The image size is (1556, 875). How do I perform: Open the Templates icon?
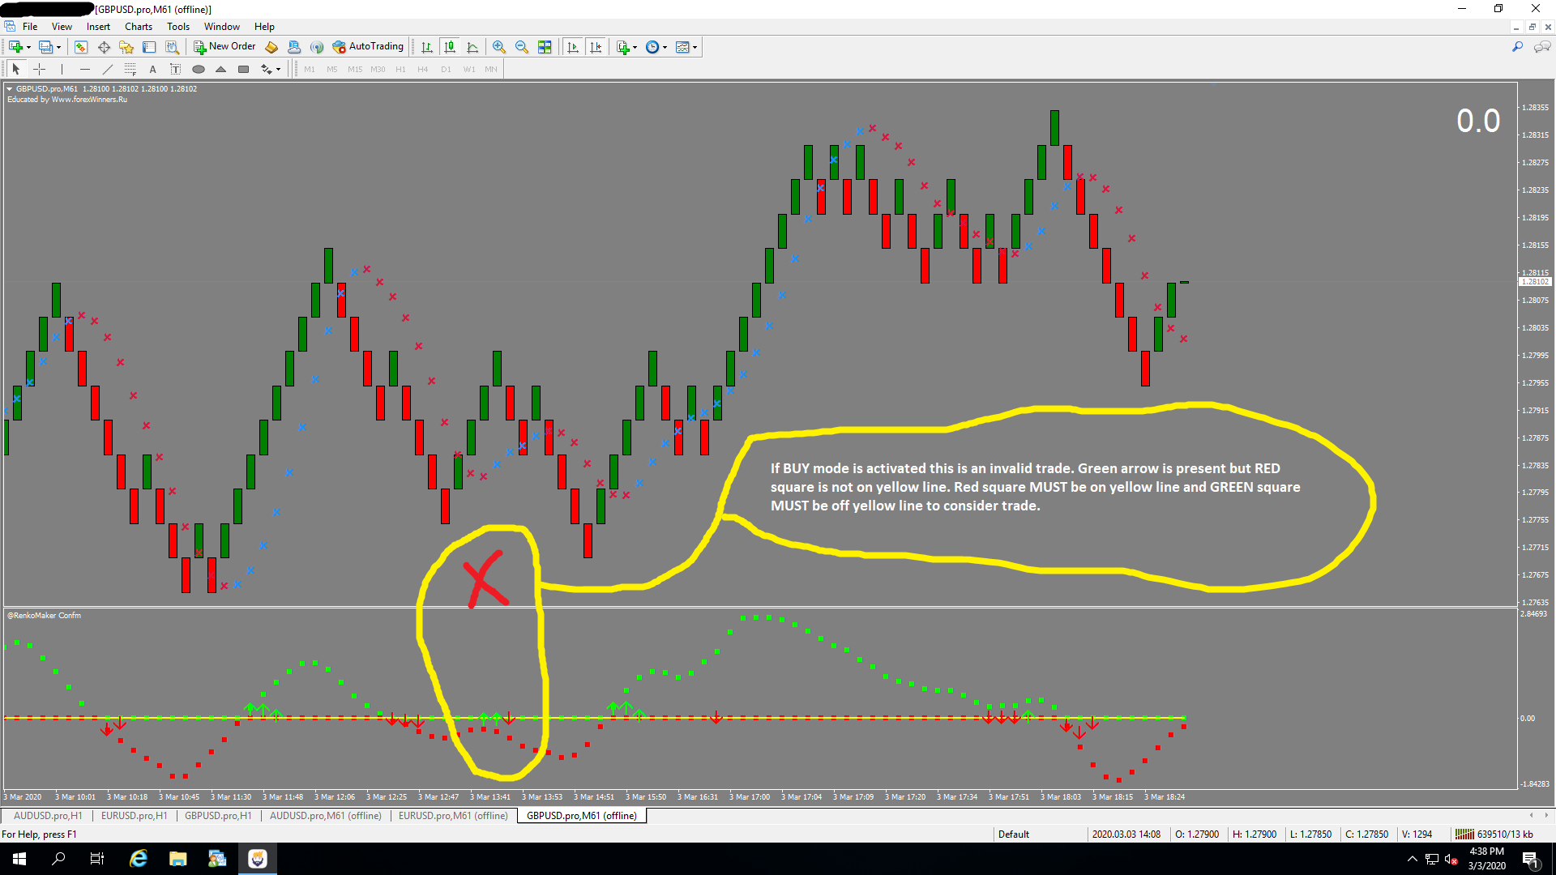pos(682,47)
